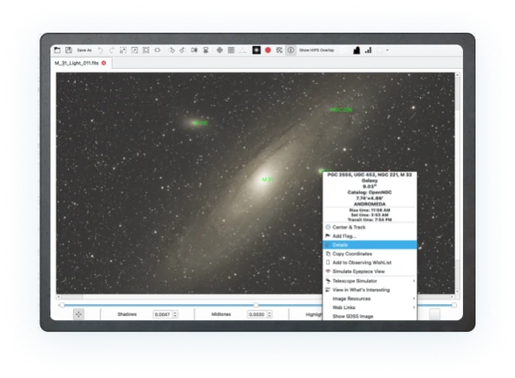Click the Save As toolbar button
The width and height of the screenshot is (515, 378).
(84, 50)
